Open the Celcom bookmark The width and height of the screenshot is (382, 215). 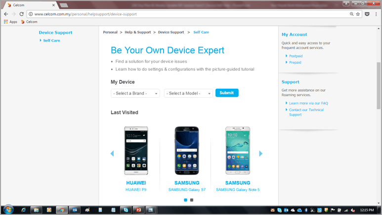tap(29, 22)
